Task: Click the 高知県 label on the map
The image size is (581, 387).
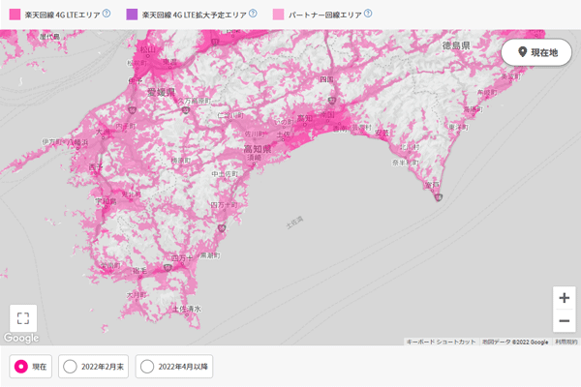Action: 258,149
